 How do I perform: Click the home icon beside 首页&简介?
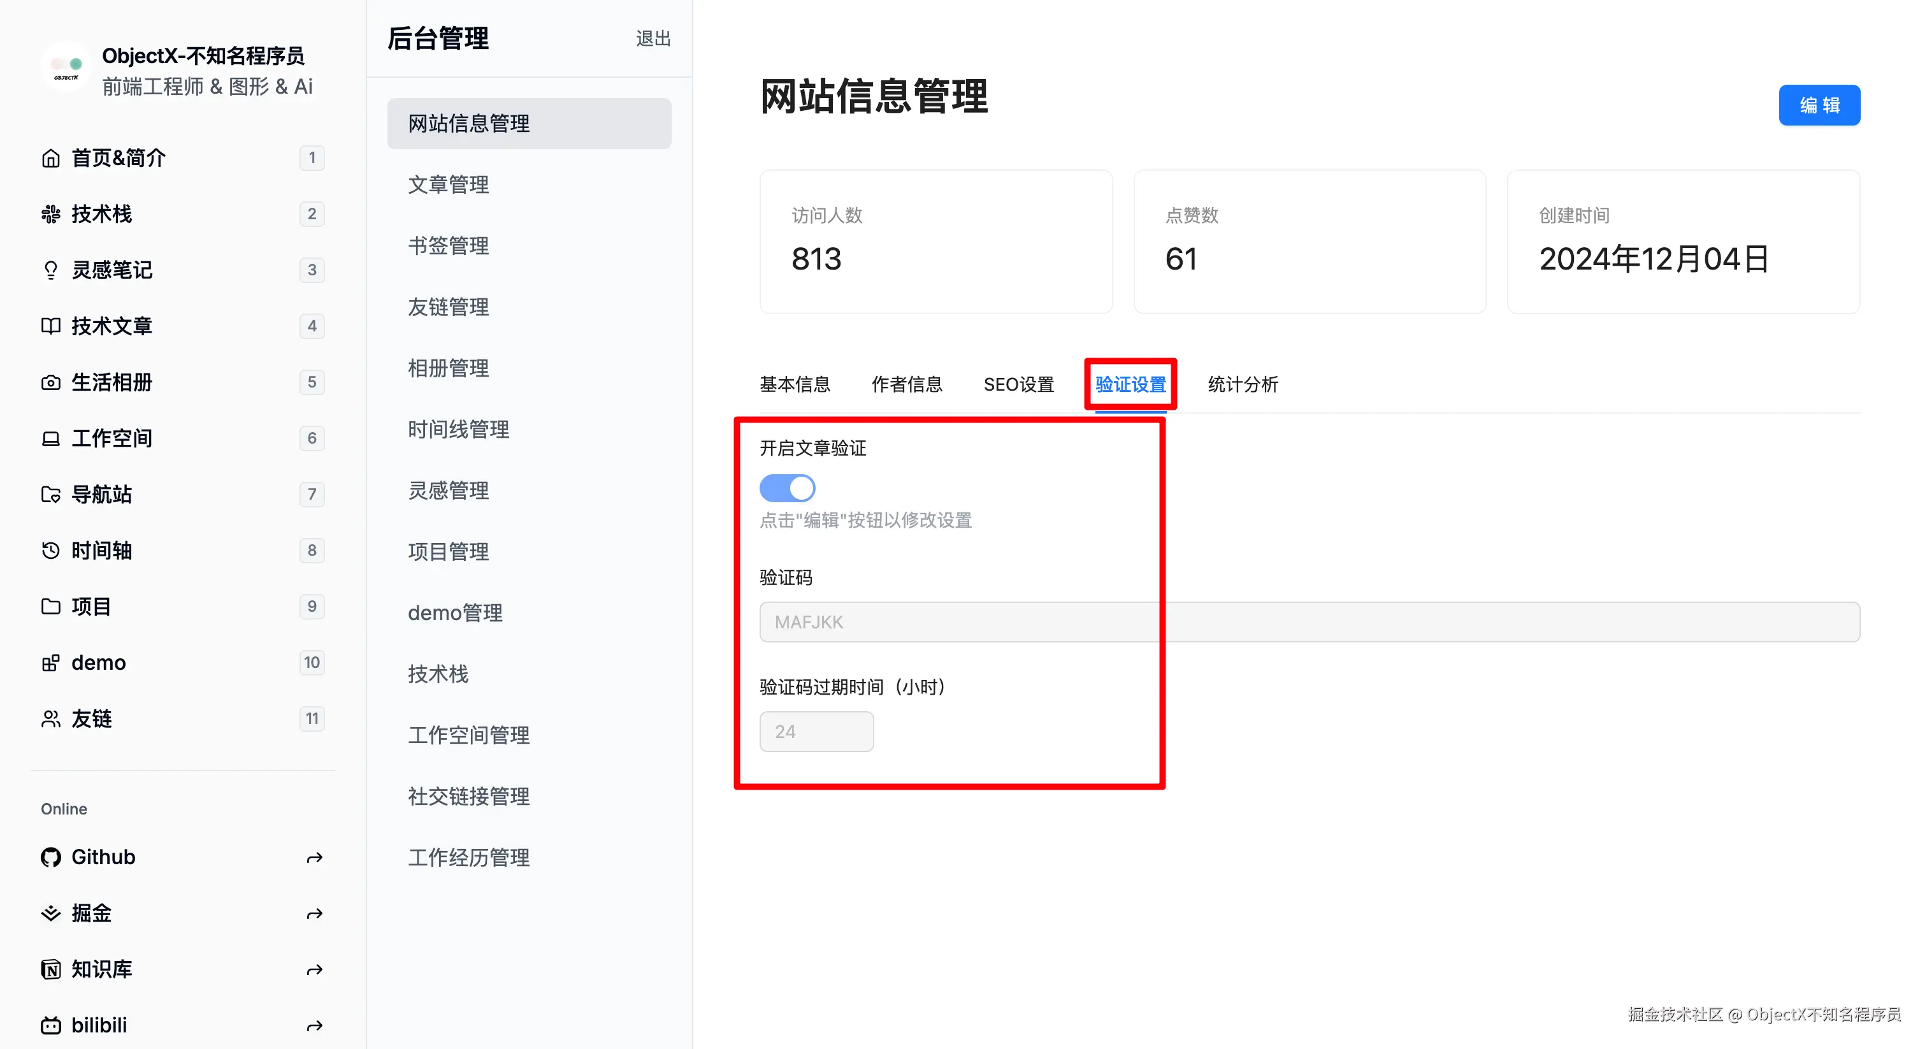[x=50, y=158]
